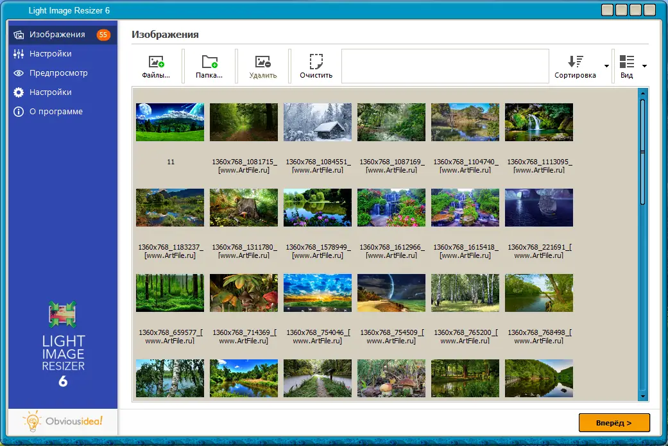Click the filename text 1360x768_1113095_[www.ArtFile.ru]
Screen dimensions: 668x446
pos(540,166)
